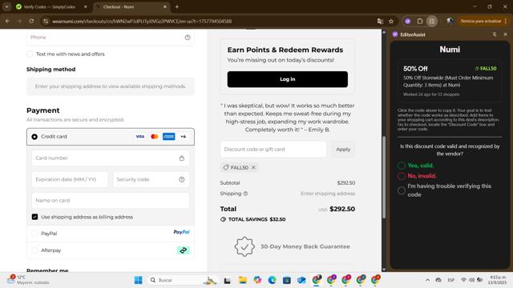Click the Card number field
Image resolution: width=513 pixels, height=288 pixels.
pyautogui.click(x=111, y=158)
